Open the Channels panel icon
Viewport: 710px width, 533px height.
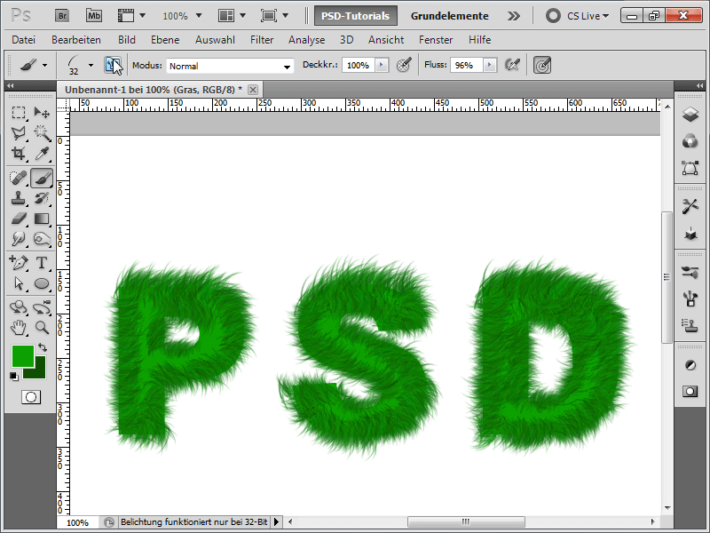[690, 141]
